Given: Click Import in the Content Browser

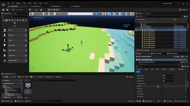Looking at the screenshot, I should point(13,77).
